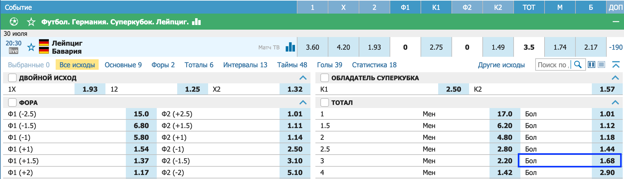Open the Статистика 18 tab

coord(374,65)
